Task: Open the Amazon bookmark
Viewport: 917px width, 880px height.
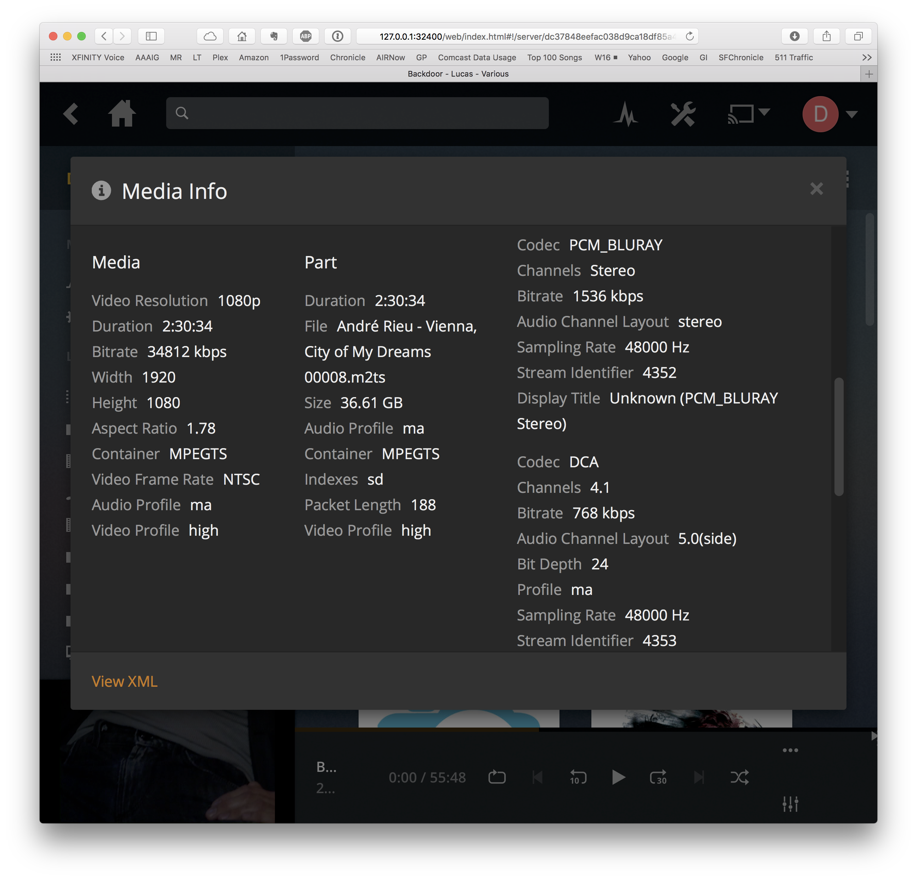Action: pyautogui.click(x=254, y=57)
